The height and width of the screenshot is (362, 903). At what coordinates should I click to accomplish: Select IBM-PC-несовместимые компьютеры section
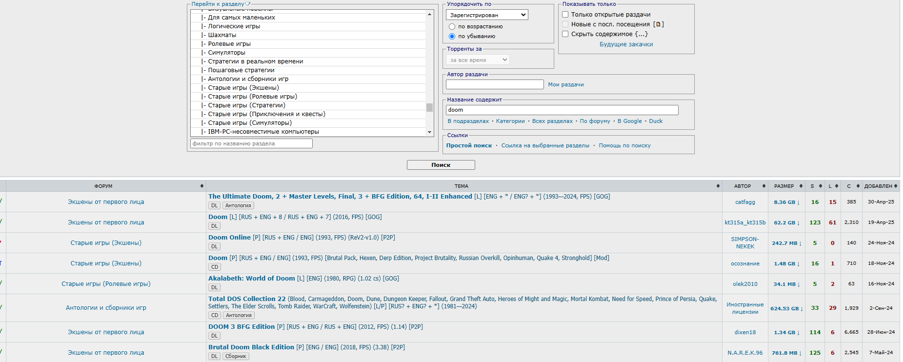tap(308, 132)
